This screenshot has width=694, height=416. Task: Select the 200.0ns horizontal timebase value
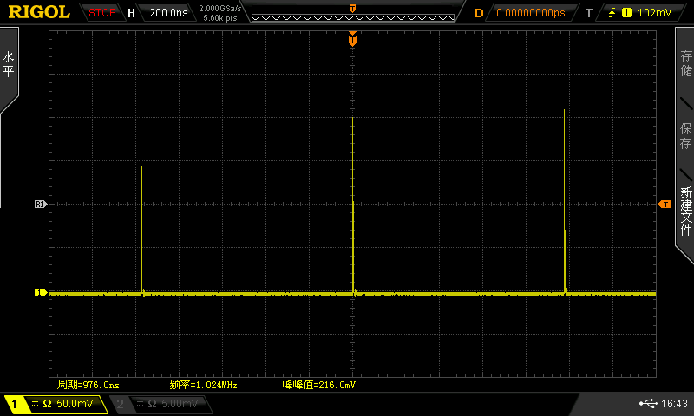(168, 13)
